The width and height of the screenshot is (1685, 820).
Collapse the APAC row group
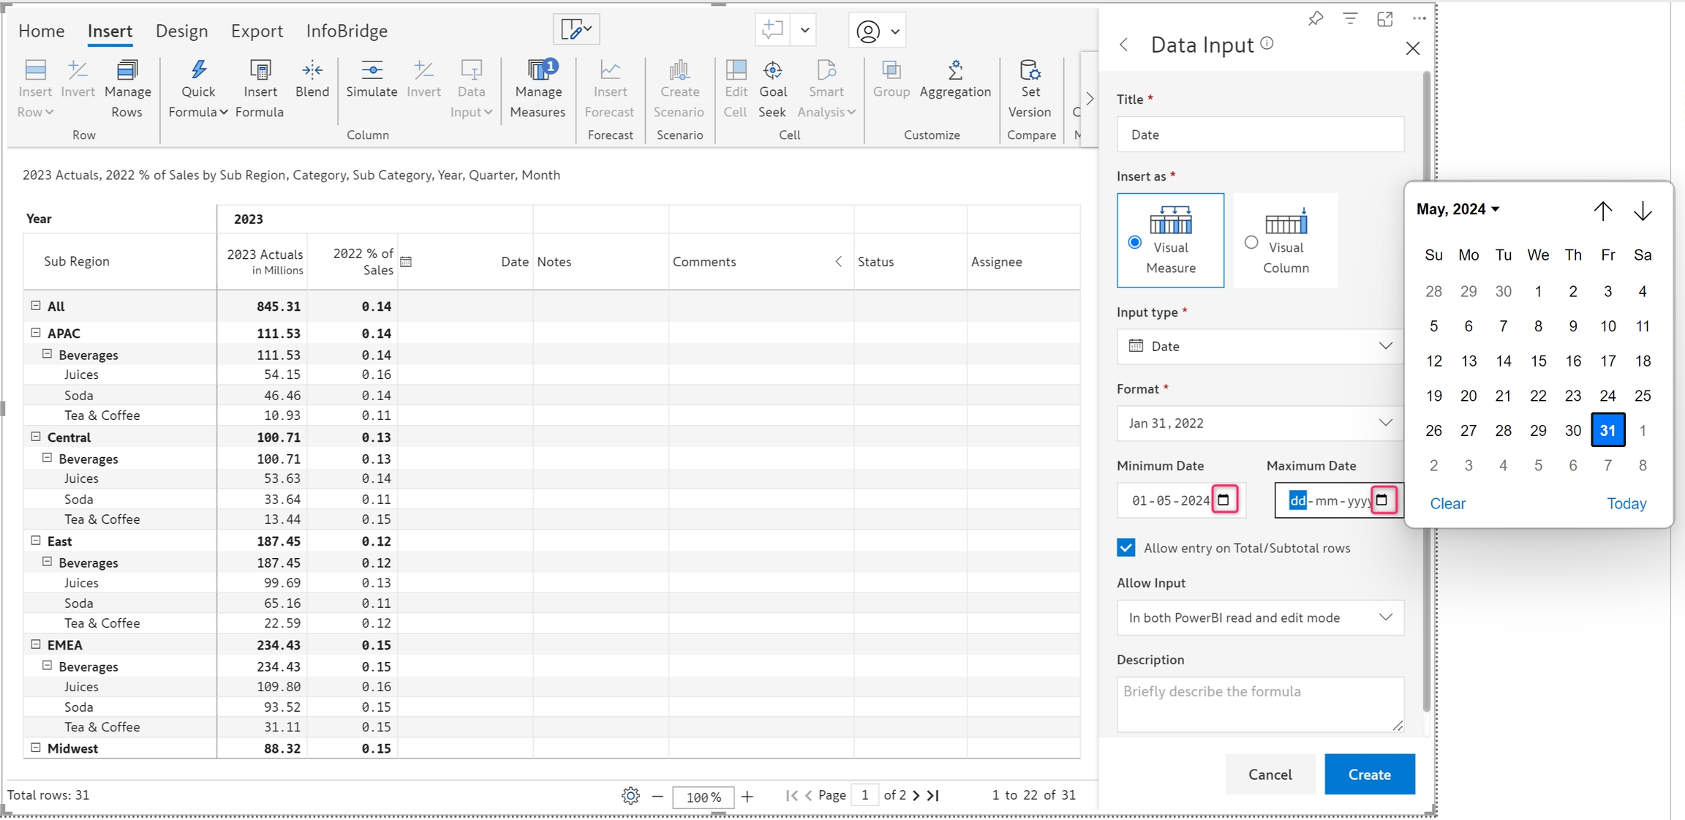[x=36, y=333]
